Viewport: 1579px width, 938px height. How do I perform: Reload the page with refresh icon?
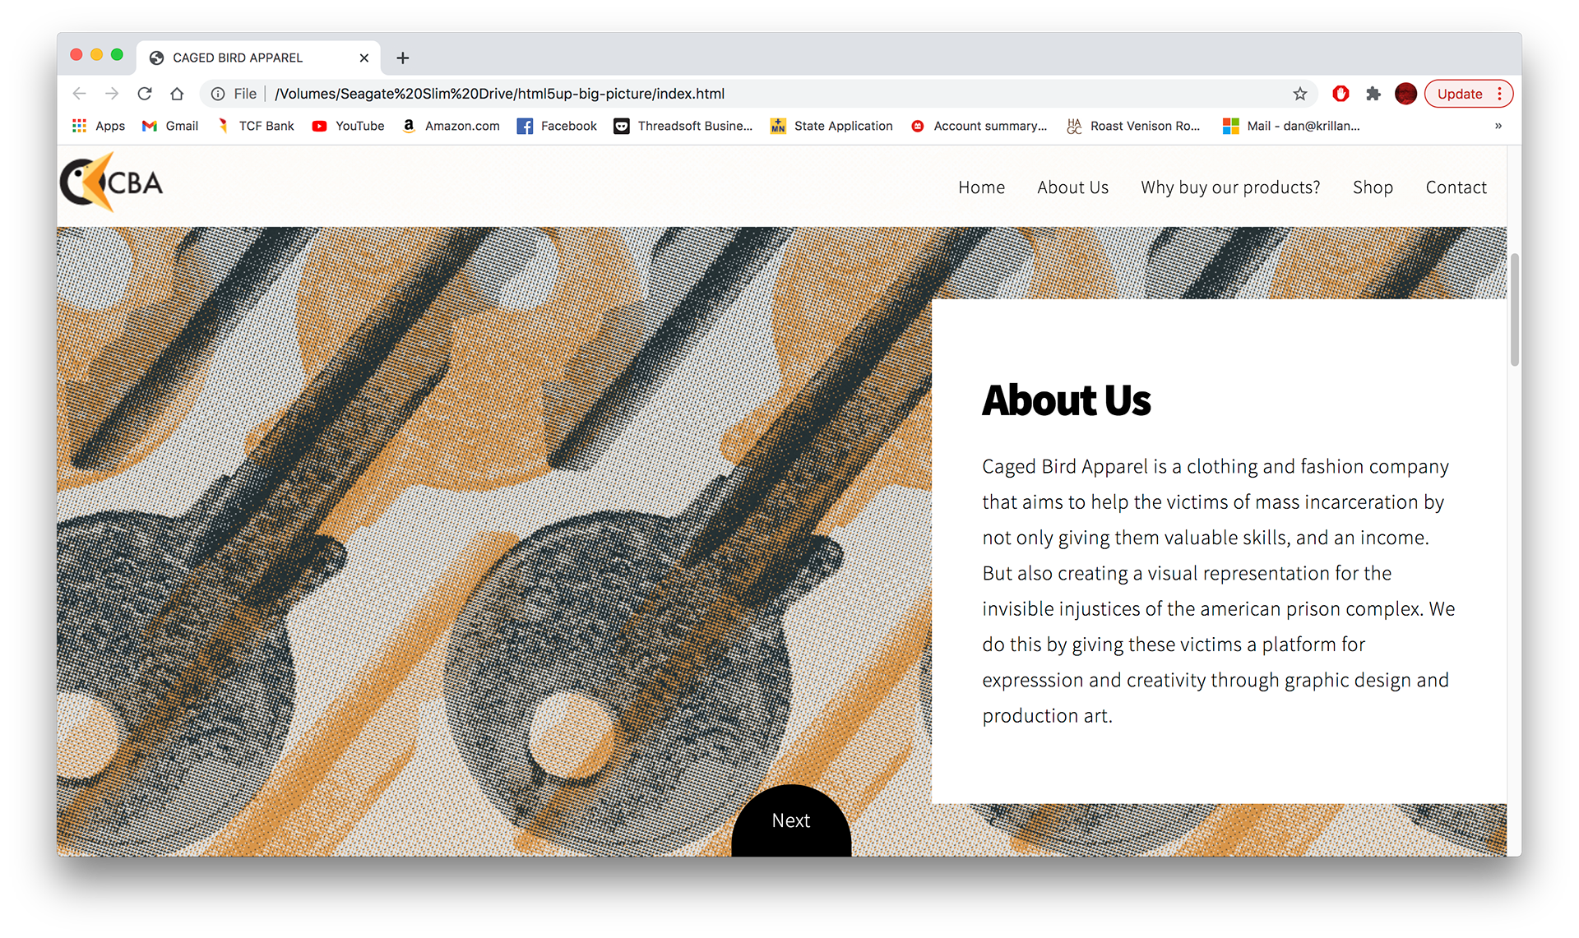pyautogui.click(x=145, y=94)
